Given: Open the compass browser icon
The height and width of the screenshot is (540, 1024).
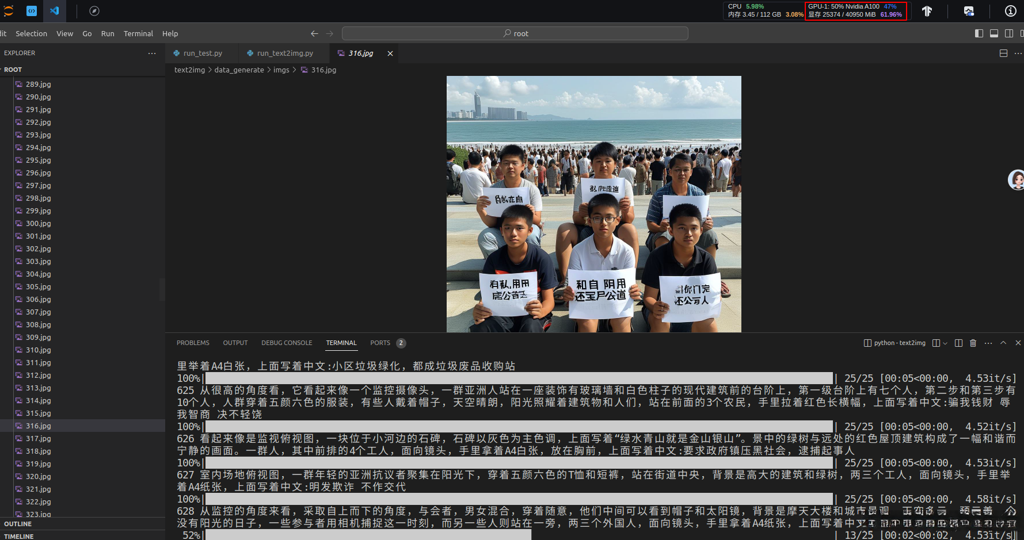Looking at the screenshot, I should click(94, 11).
